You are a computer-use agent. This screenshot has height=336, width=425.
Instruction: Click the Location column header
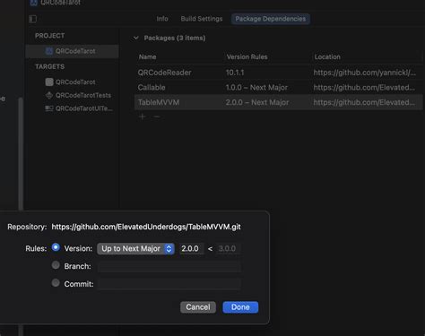coord(327,56)
